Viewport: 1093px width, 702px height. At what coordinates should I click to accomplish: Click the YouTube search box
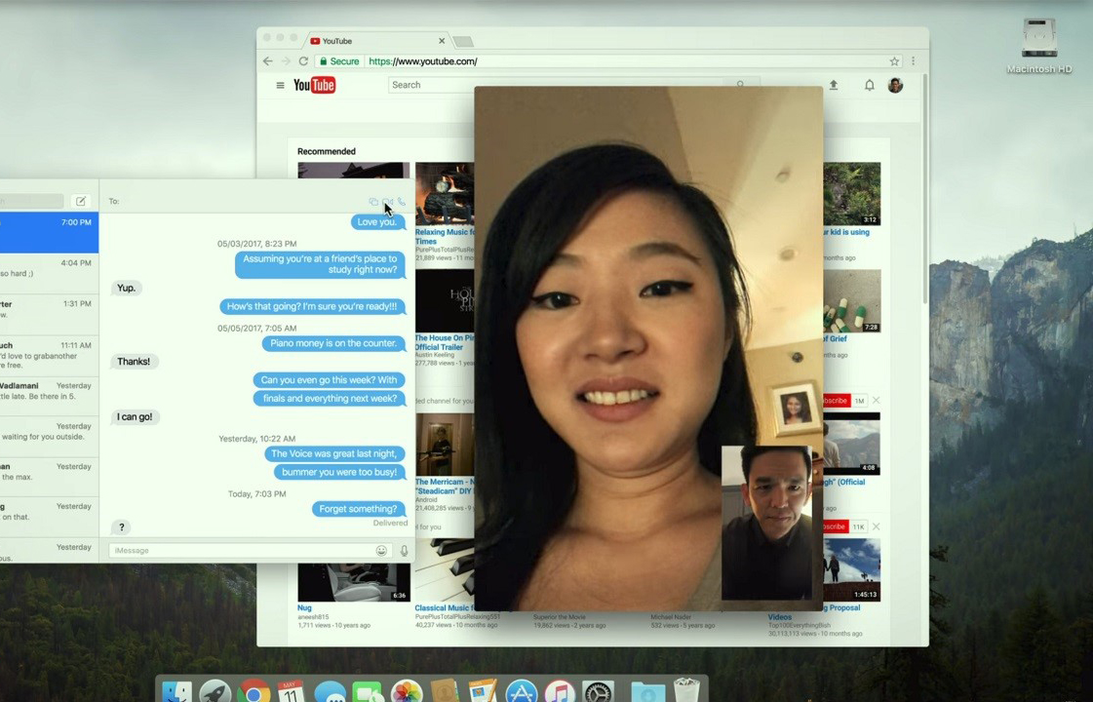point(432,85)
